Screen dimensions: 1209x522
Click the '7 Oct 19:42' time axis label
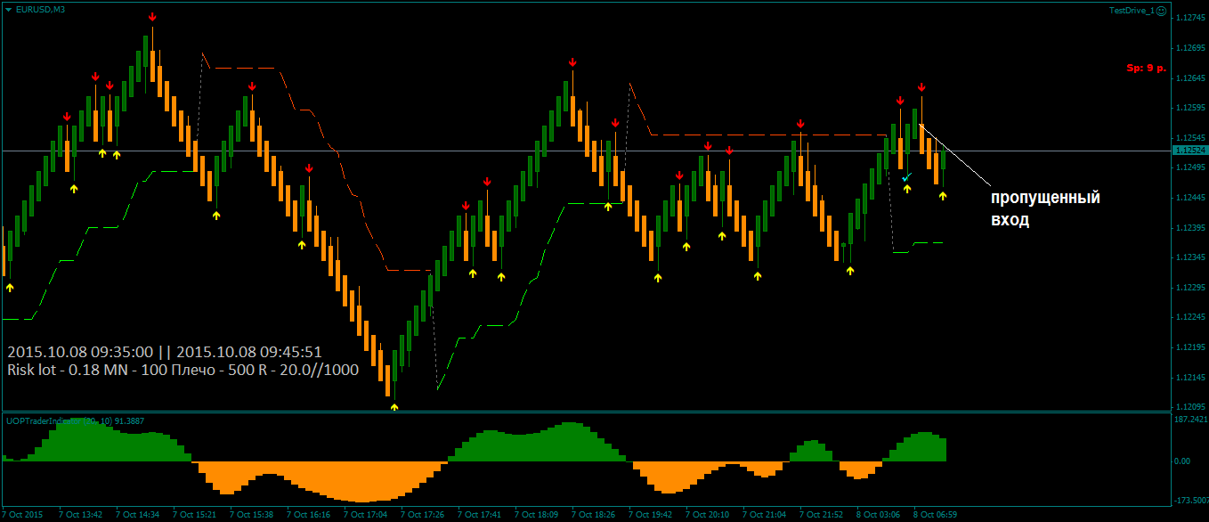click(x=650, y=515)
